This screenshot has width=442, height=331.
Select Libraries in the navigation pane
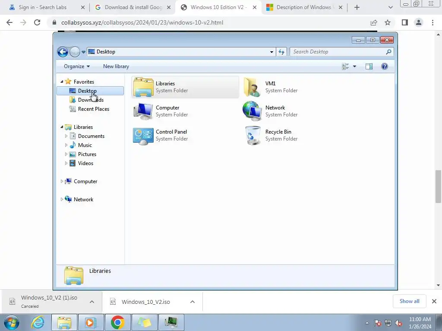(83, 127)
